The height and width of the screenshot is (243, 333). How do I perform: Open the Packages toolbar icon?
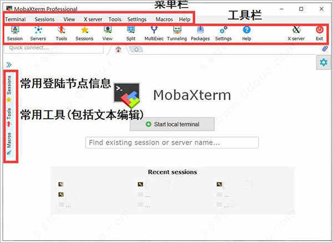click(x=200, y=33)
